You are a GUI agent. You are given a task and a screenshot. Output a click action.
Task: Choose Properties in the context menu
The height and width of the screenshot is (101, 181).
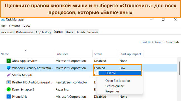112,91
